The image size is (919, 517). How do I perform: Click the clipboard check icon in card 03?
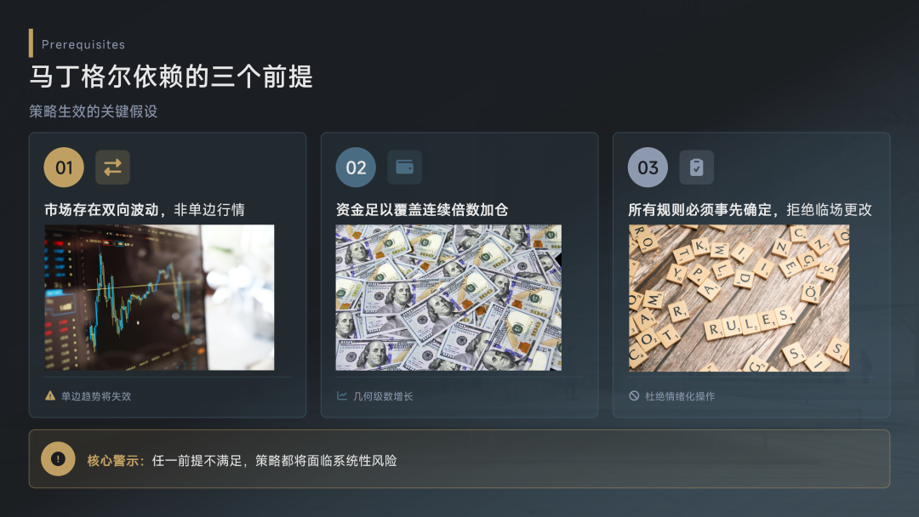tap(696, 168)
